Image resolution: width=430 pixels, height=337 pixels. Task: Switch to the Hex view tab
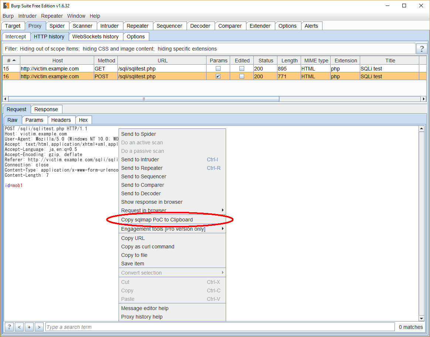click(83, 120)
